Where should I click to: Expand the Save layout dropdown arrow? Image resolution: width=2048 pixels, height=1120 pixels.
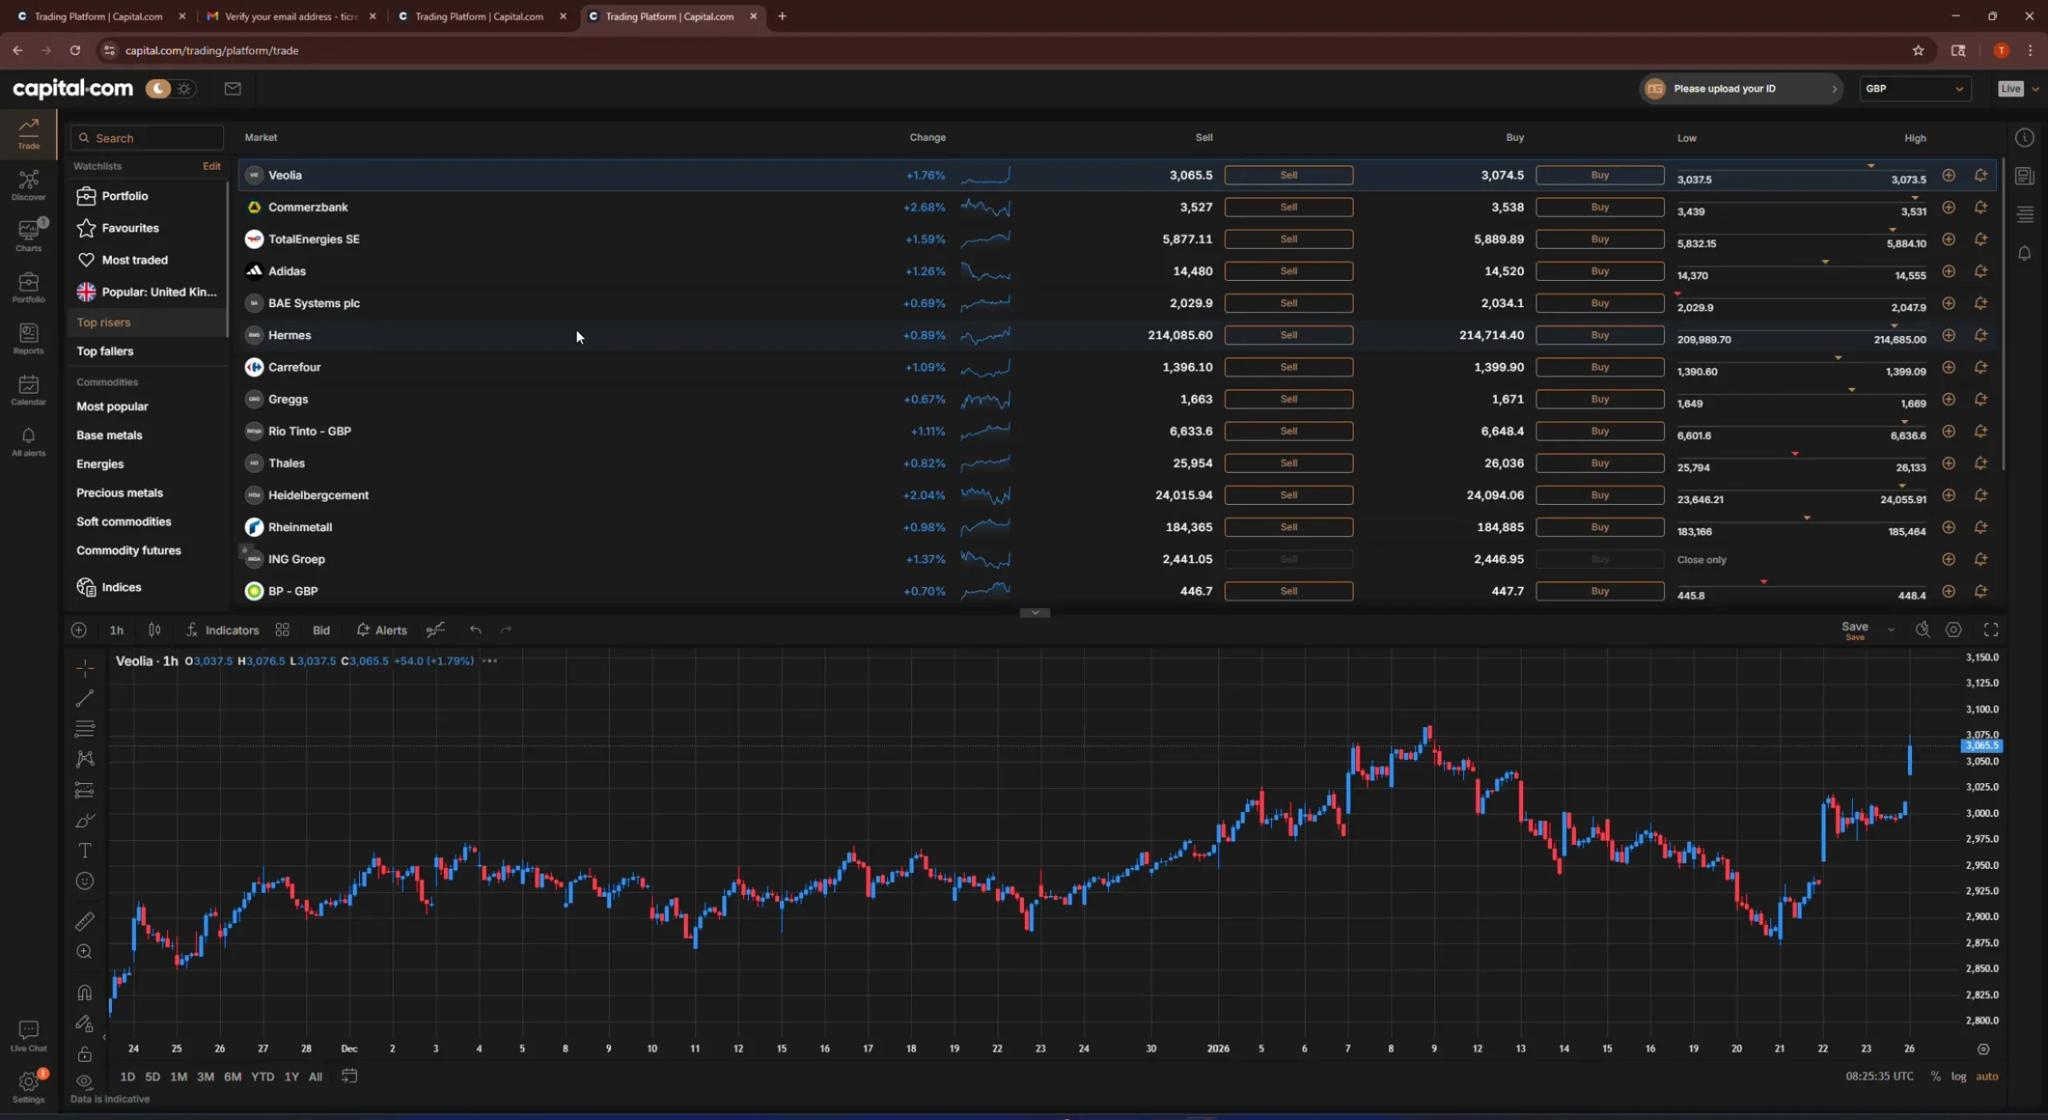tap(1891, 630)
